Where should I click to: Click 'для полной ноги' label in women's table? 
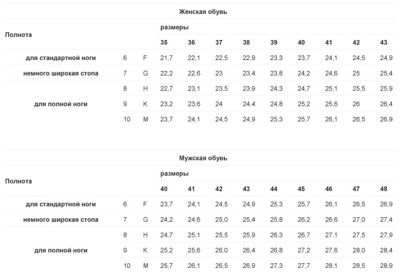click(x=61, y=104)
